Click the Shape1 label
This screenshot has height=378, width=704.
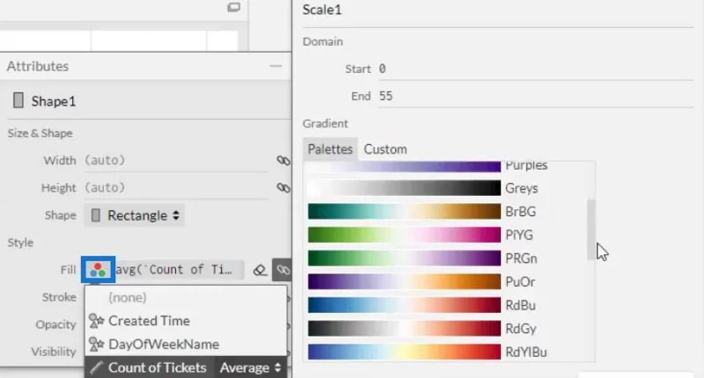click(54, 101)
